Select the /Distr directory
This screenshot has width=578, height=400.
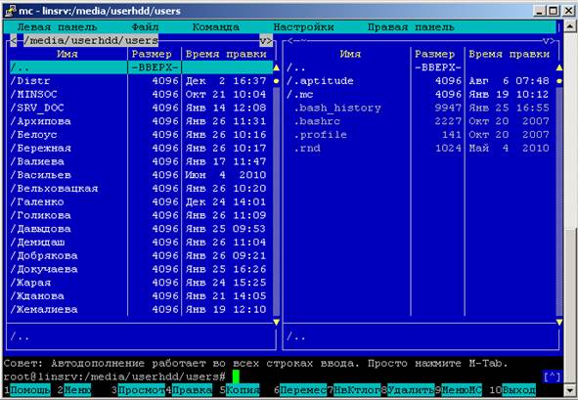141,81
